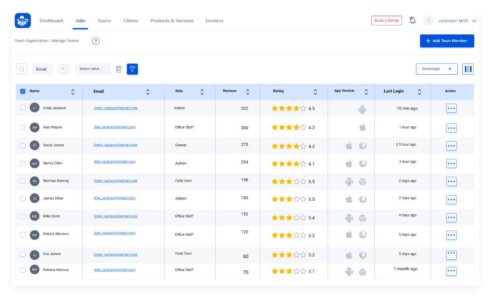The width and height of the screenshot is (491, 302).
Task: Click Apple icon in Eva James row
Action: coord(349,255)
